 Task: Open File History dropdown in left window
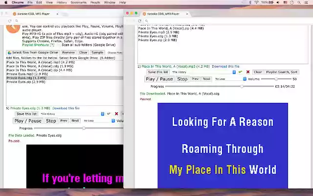72,114
